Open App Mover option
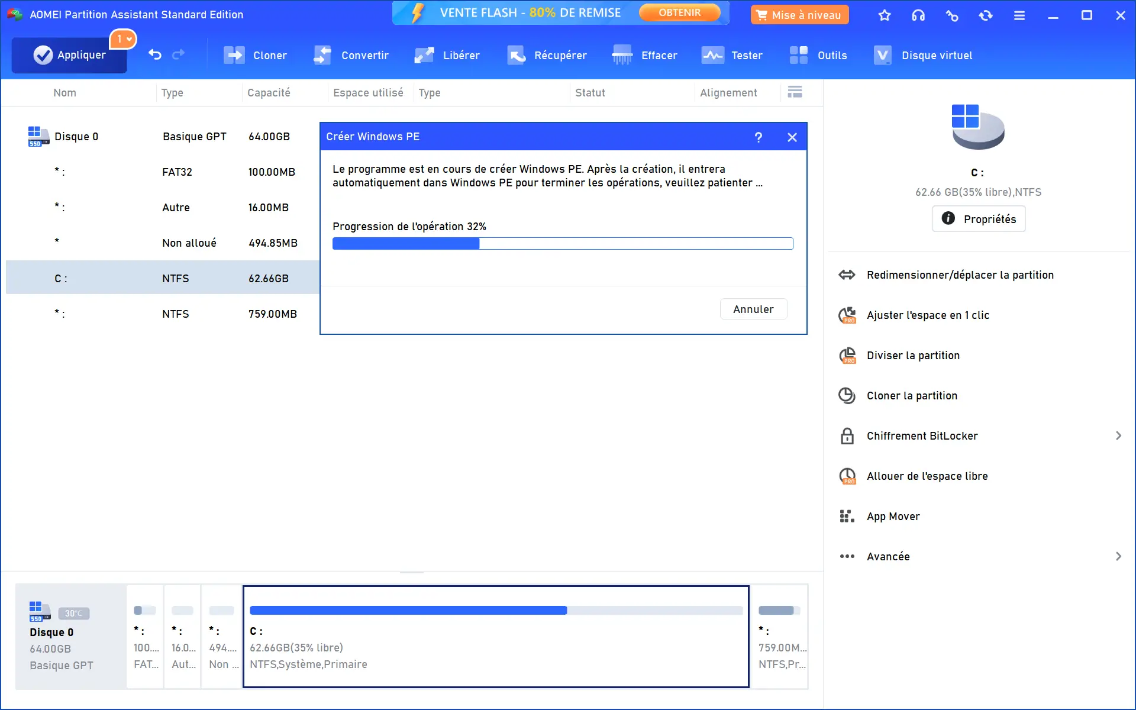Image resolution: width=1136 pixels, height=710 pixels. (893, 517)
